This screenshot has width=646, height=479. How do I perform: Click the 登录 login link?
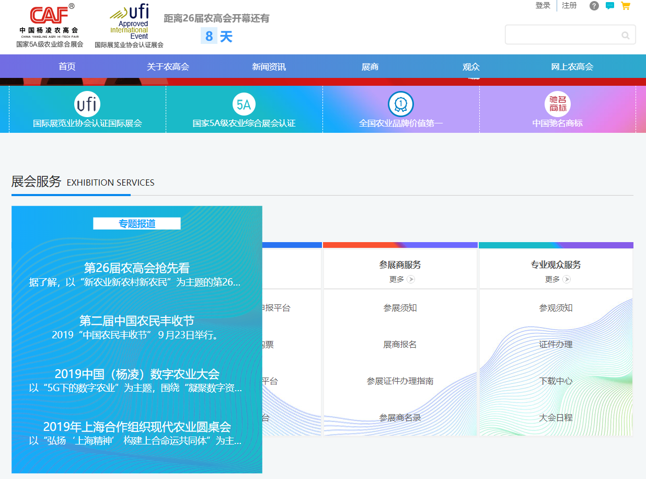click(x=543, y=6)
